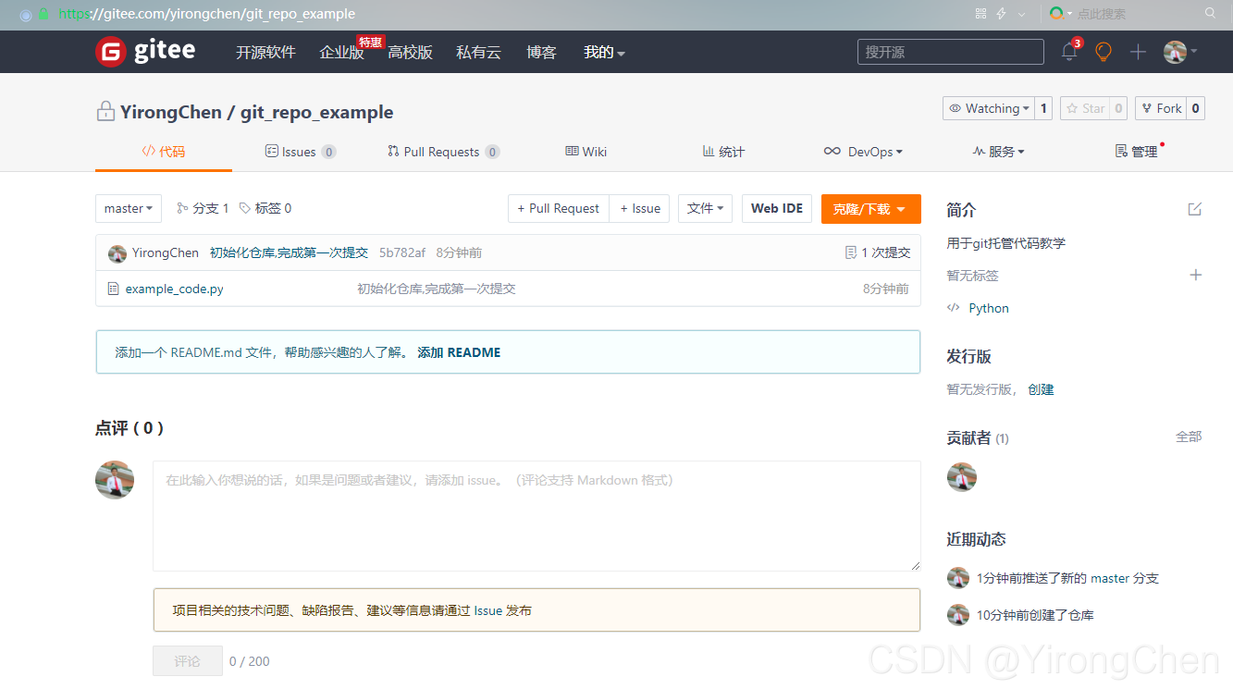Screen dimensions: 1233x689
Task: Expand the master branch dropdown
Action: pos(129,208)
